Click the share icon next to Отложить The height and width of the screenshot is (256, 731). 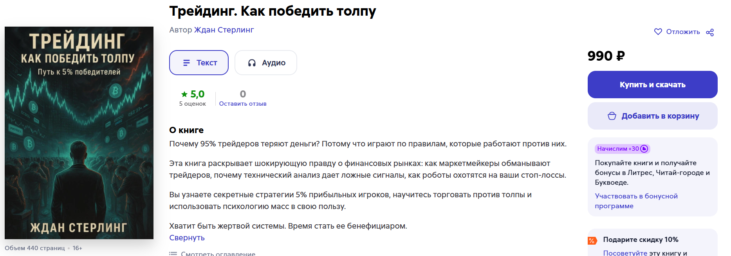pos(710,32)
